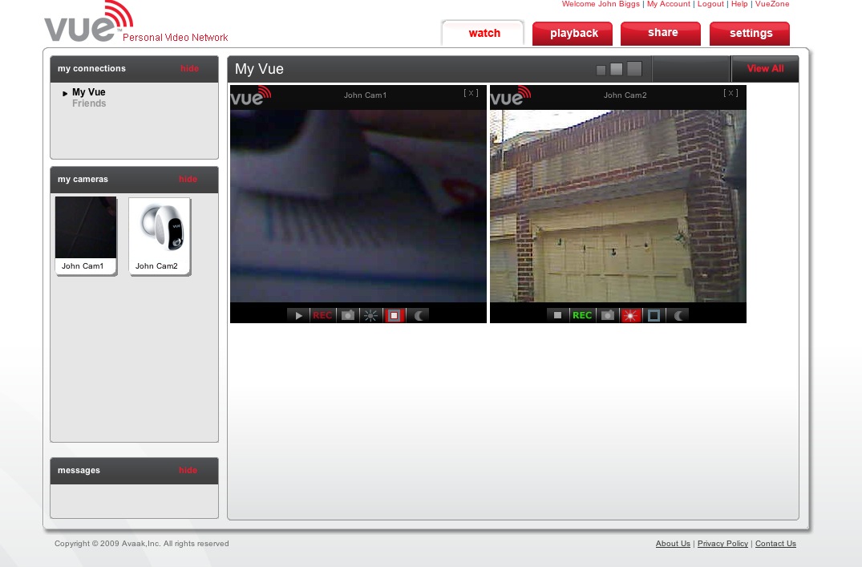
Task: Open the About Us footer link
Action: pyautogui.click(x=673, y=544)
